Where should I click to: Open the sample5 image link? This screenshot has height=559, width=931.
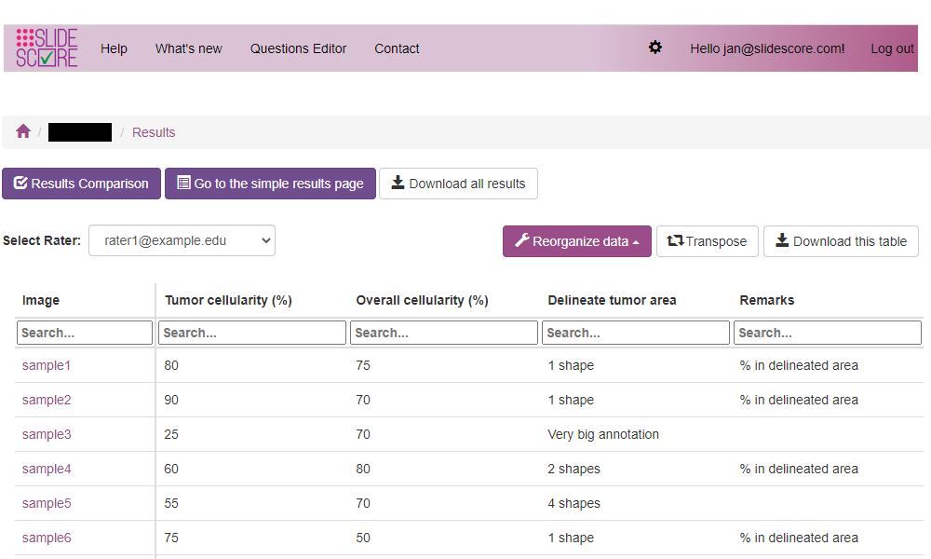click(47, 503)
